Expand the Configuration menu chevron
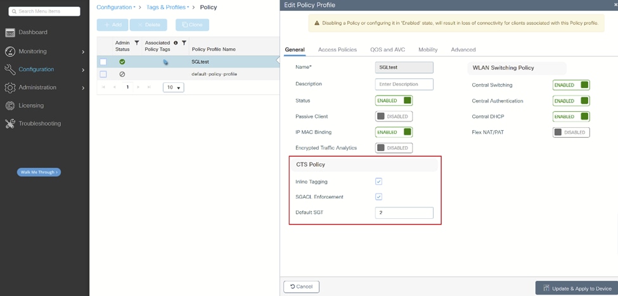The width and height of the screenshot is (618, 296). (x=83, y=70)
